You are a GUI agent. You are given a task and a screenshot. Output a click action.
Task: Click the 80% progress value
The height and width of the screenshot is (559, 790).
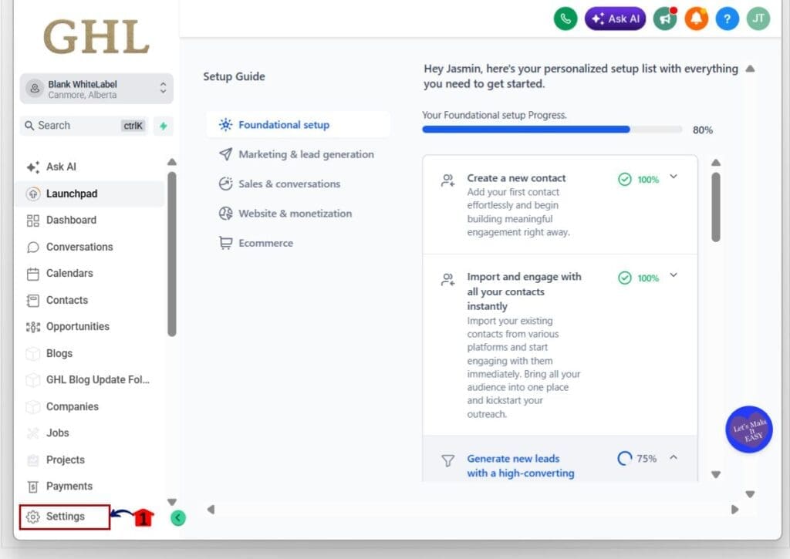702,130
